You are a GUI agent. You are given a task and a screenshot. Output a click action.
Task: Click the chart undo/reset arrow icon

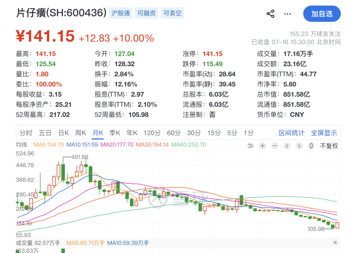(x=250, y=146)
